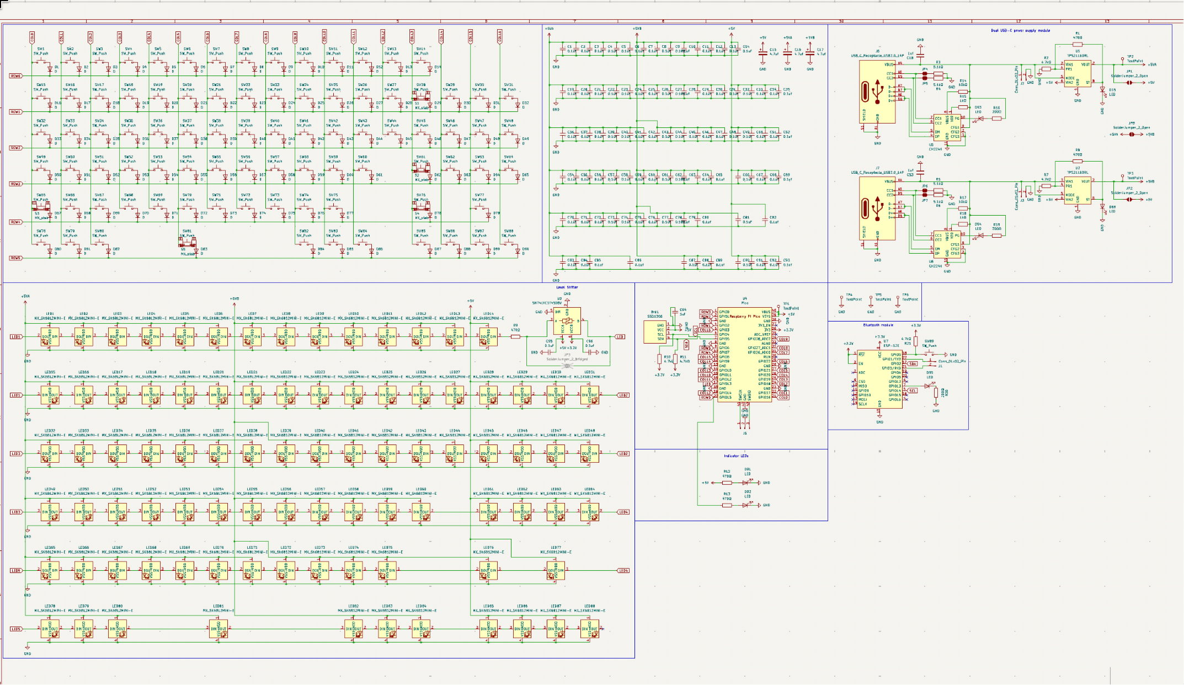
Task: Click the SW89 push button symbol
Action: coord(929,354)
